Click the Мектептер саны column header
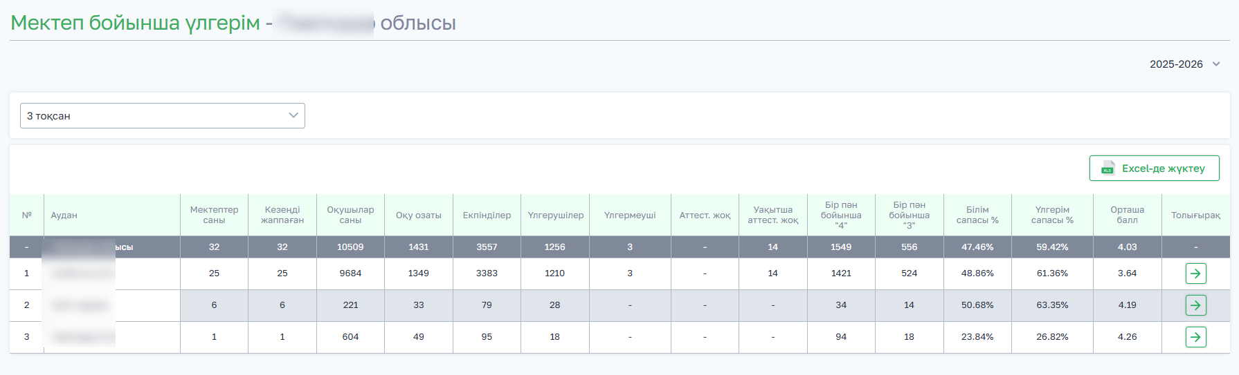This screenshot has width=1239, height=375. [x=214, y=215]
